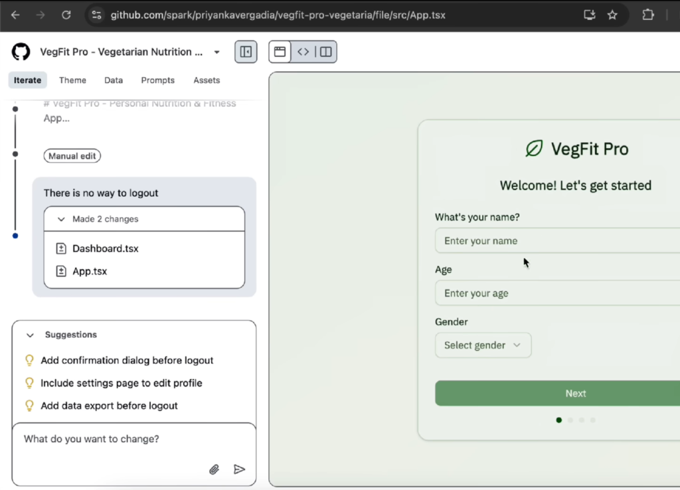Open the VegFit Pro project dropdown

[x=216, y=52]
